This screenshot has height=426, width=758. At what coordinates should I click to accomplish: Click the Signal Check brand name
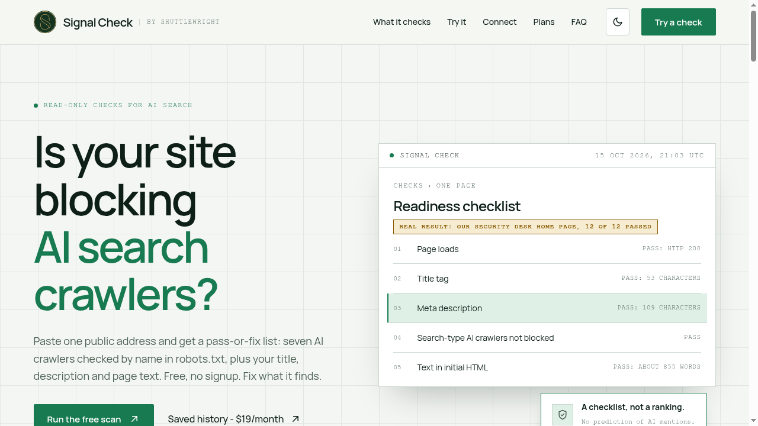click(x=98, y=22)
